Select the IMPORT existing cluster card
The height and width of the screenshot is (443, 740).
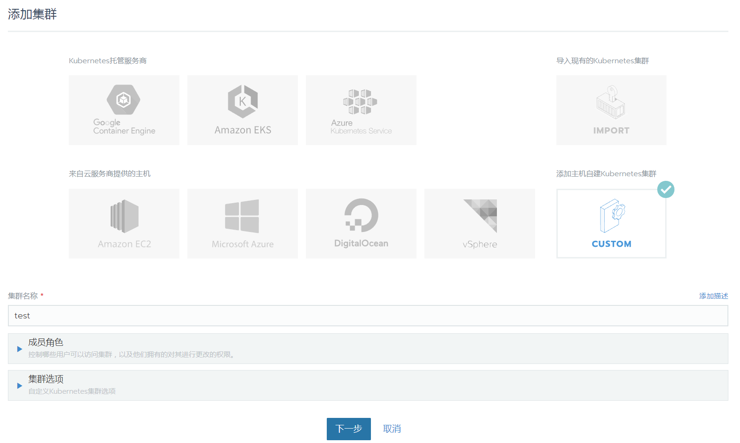pyautogui.click(x=611, y=110)
